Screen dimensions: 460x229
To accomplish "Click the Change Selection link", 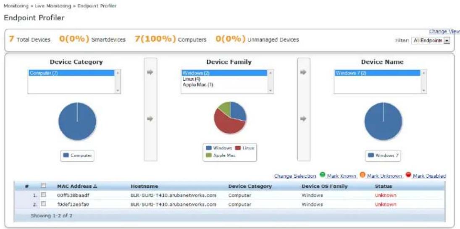I will click(x=295, y=176).
